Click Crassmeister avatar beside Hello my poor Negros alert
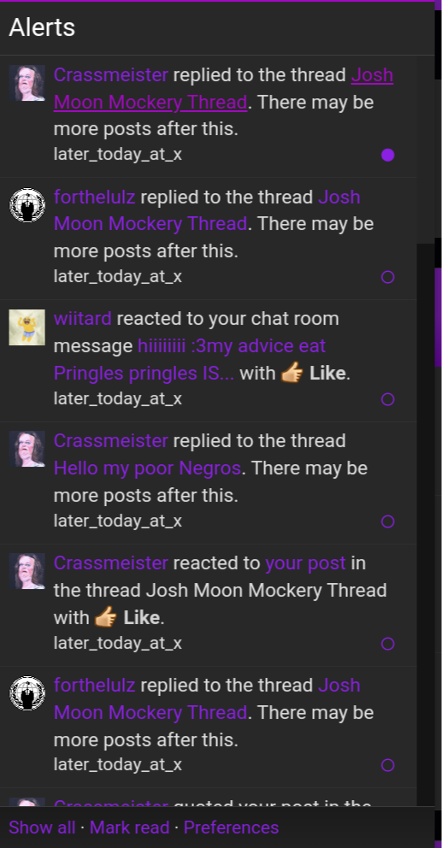 [x=27, y=449]
